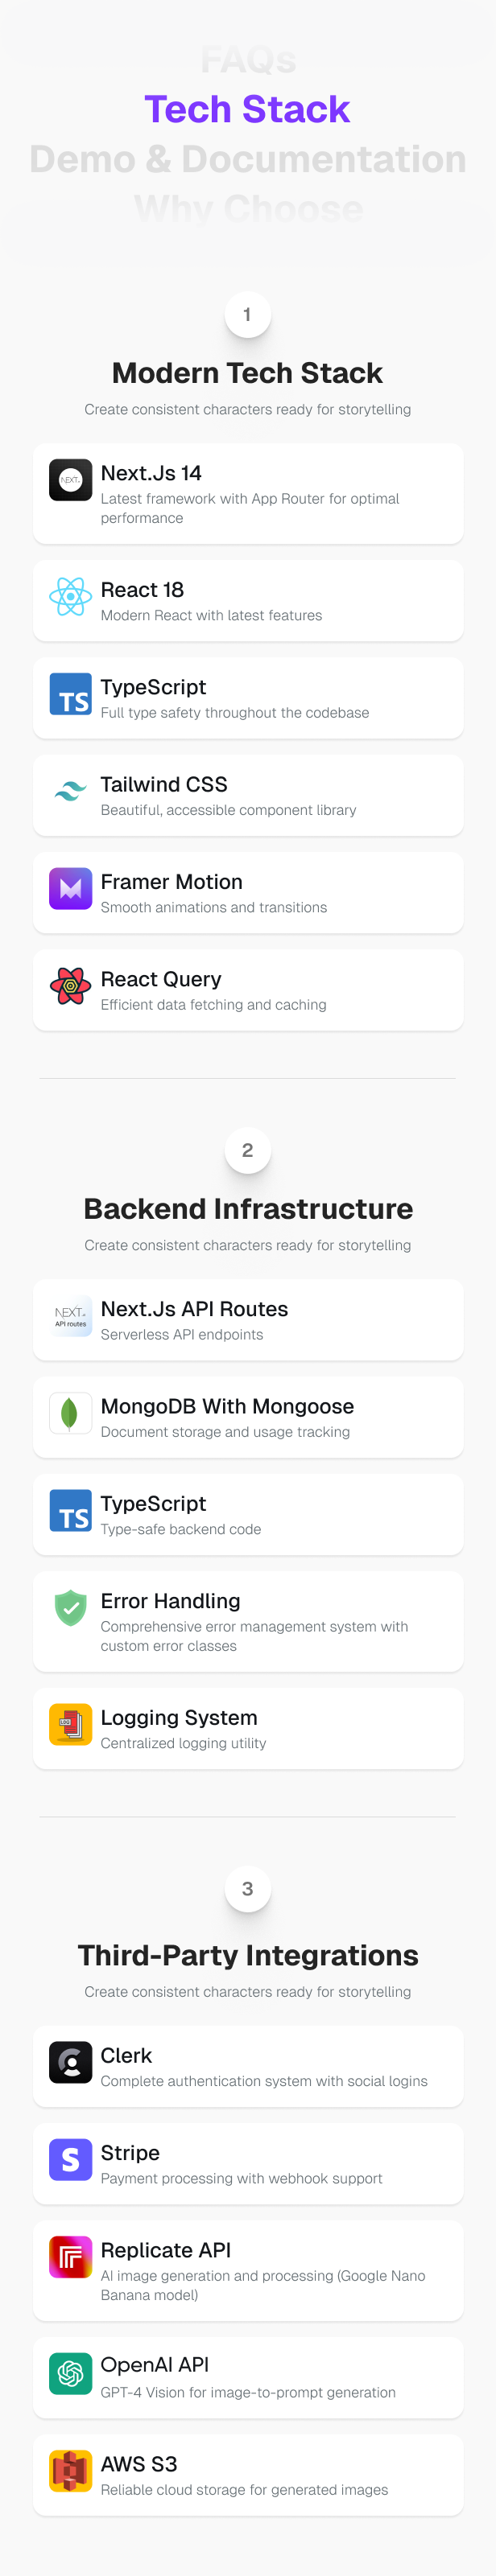Click the Replicate API gradient icon
The height and width of the screenshot is (2576, 496).
[x=70, y=2257]
